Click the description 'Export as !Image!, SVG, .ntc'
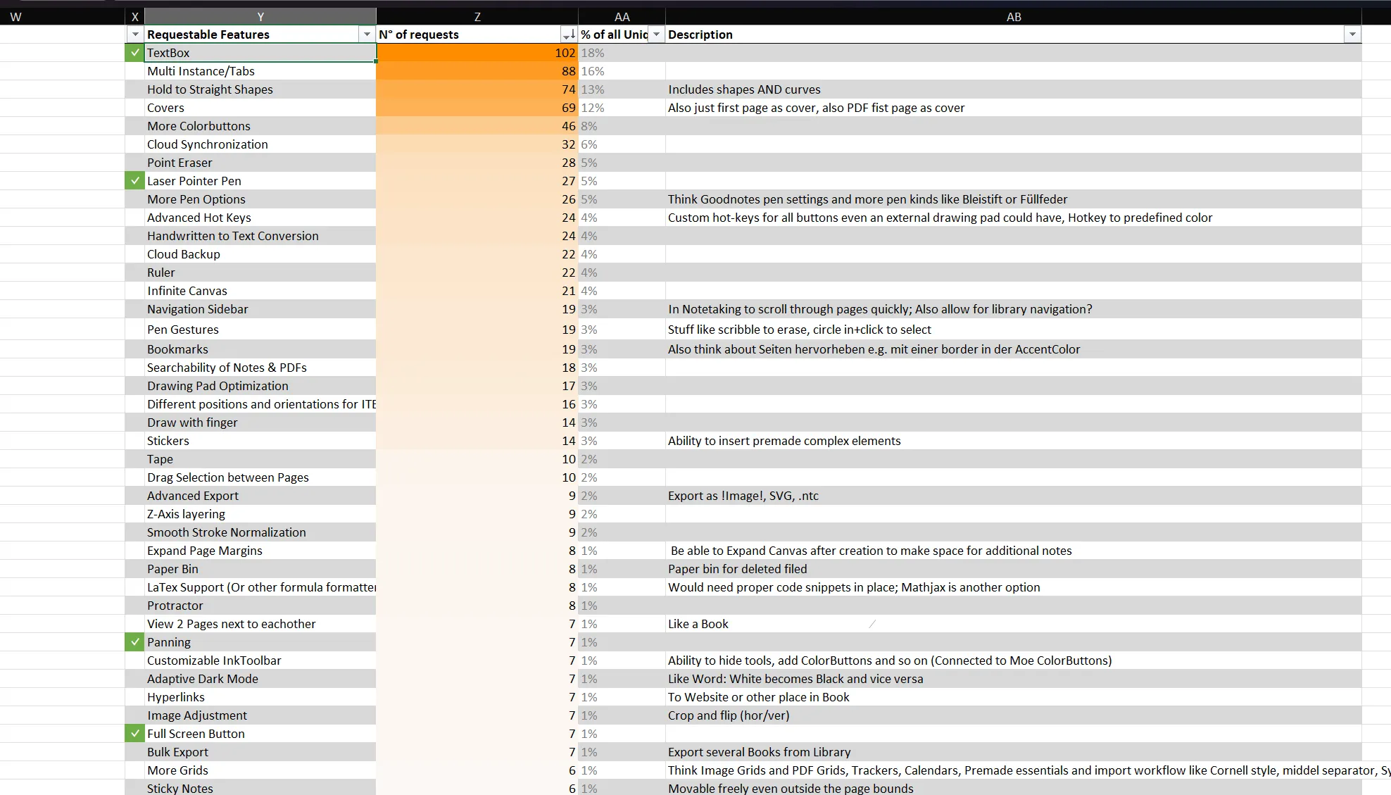The height and width of the screenshot is (795, 1391). tap(743, 496)
